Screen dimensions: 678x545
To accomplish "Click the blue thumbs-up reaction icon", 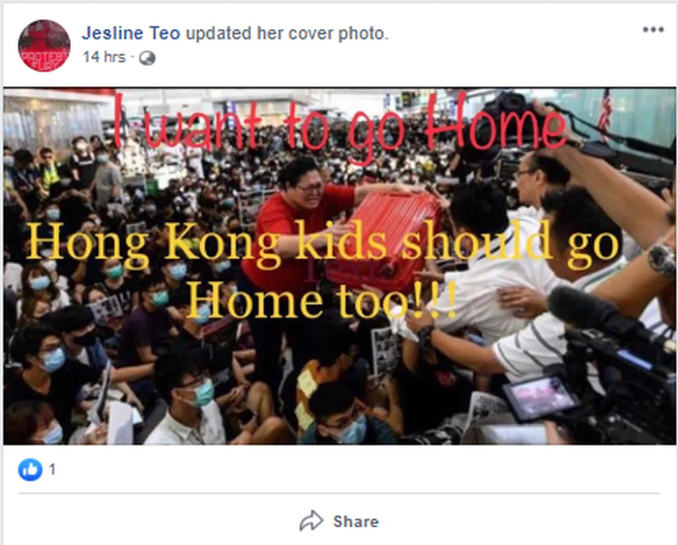I will coord(30,469).
